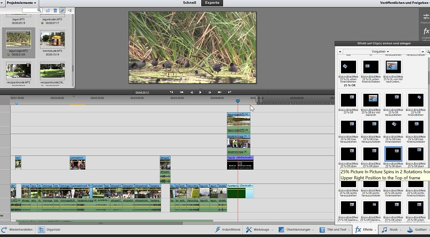Screen dimensions: 430x237
Task: Click the InstantMovie button
Action: (228, 230)
